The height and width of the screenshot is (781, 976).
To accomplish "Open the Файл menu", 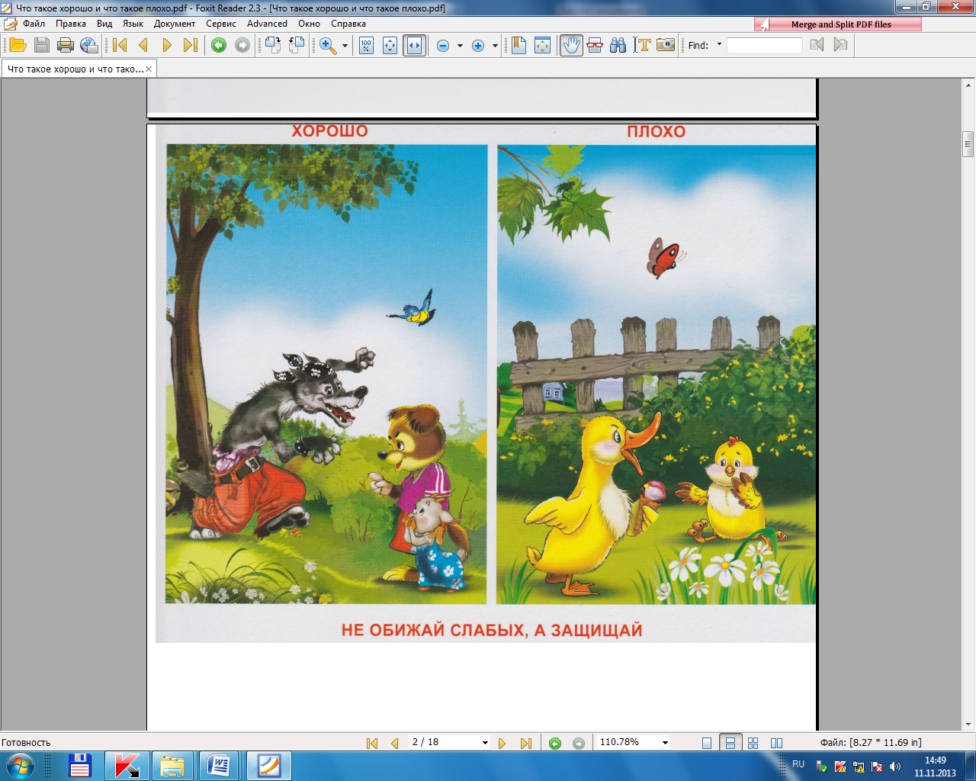I will point(34,24).
